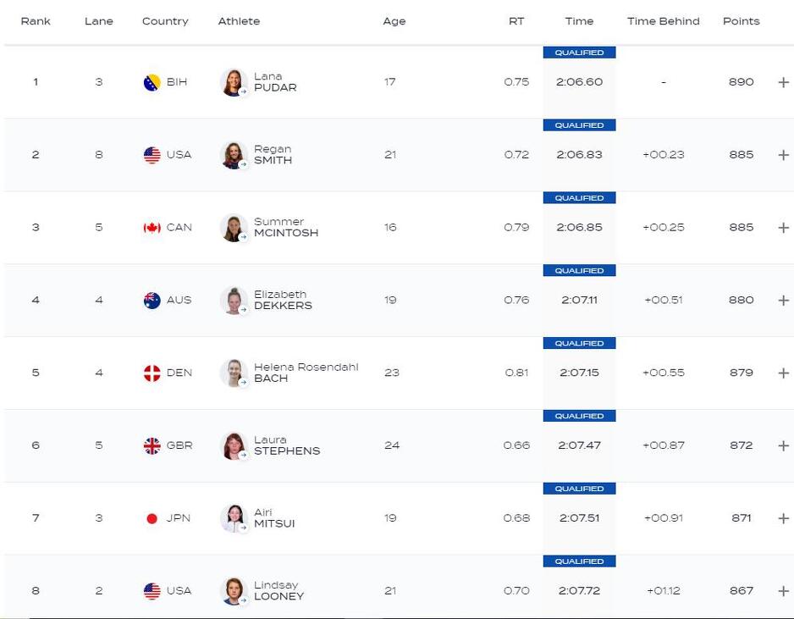The image size is (794, 619).
Task: Open Laura Stephens' athlete photo
Action: coord(233,445)
